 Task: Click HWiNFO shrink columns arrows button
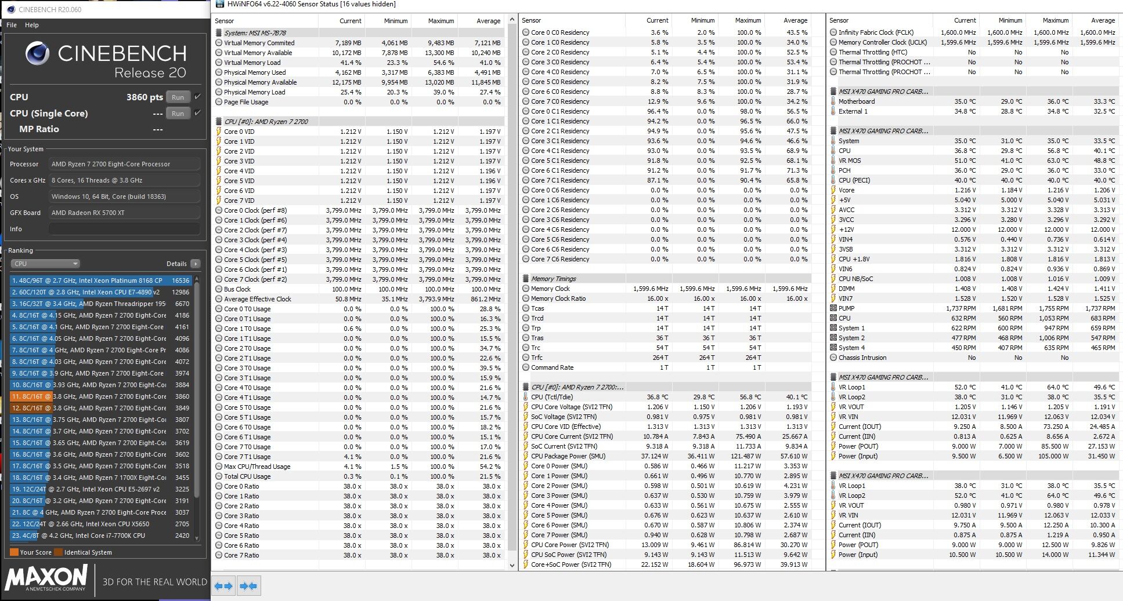[249, 586]
